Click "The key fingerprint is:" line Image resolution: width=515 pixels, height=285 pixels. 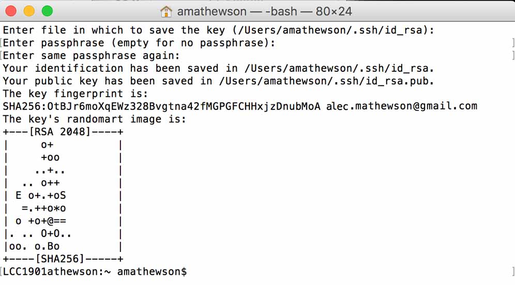tap(75, 93)
